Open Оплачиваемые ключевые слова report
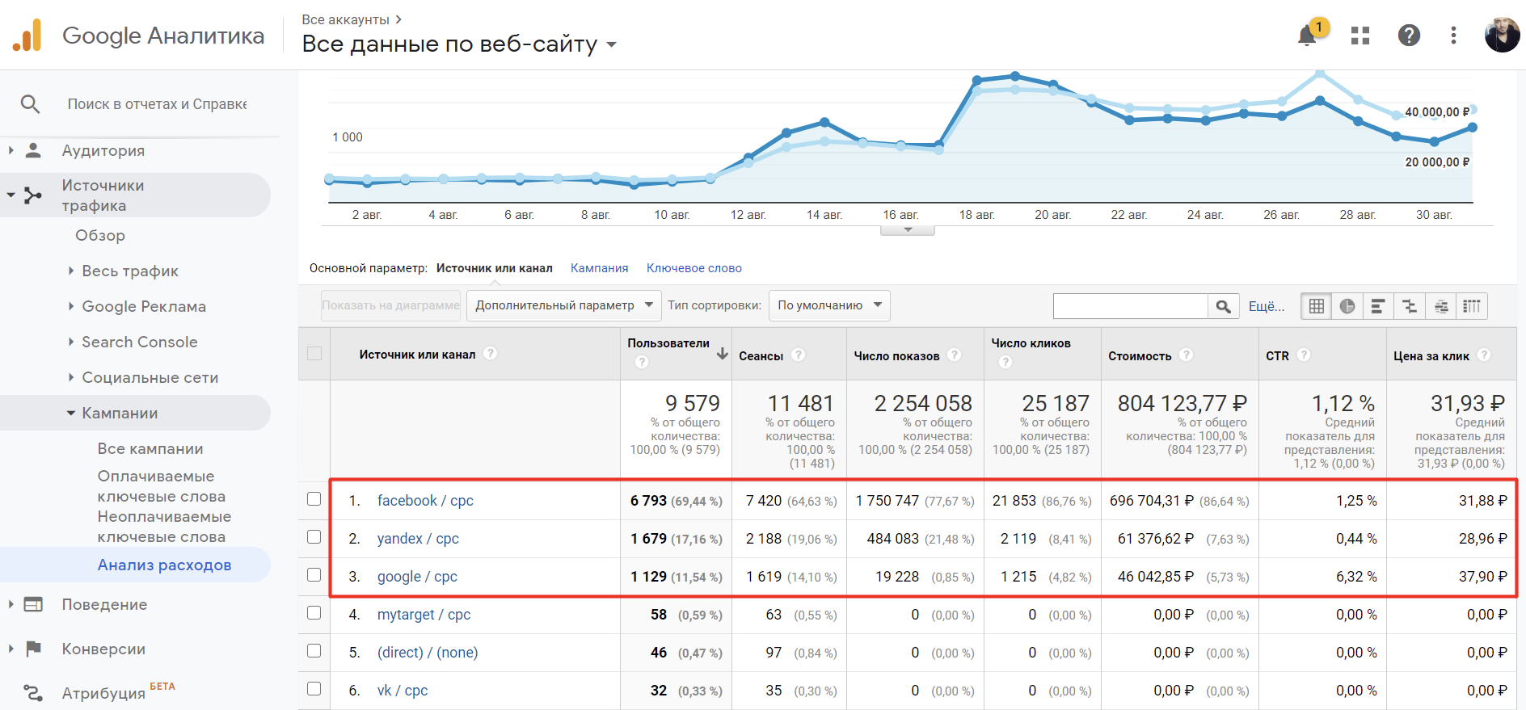 click(162, 486)
